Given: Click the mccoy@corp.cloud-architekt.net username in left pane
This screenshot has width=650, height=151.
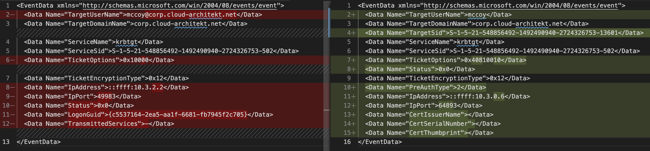Looking at the screenshot, I should [x=181, y=15].
